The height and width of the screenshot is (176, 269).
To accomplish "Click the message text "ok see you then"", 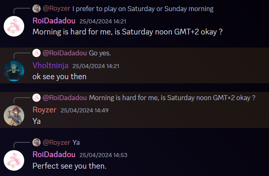I will click(59, 76).
